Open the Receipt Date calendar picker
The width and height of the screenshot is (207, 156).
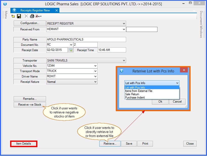(x=71, y=50)
